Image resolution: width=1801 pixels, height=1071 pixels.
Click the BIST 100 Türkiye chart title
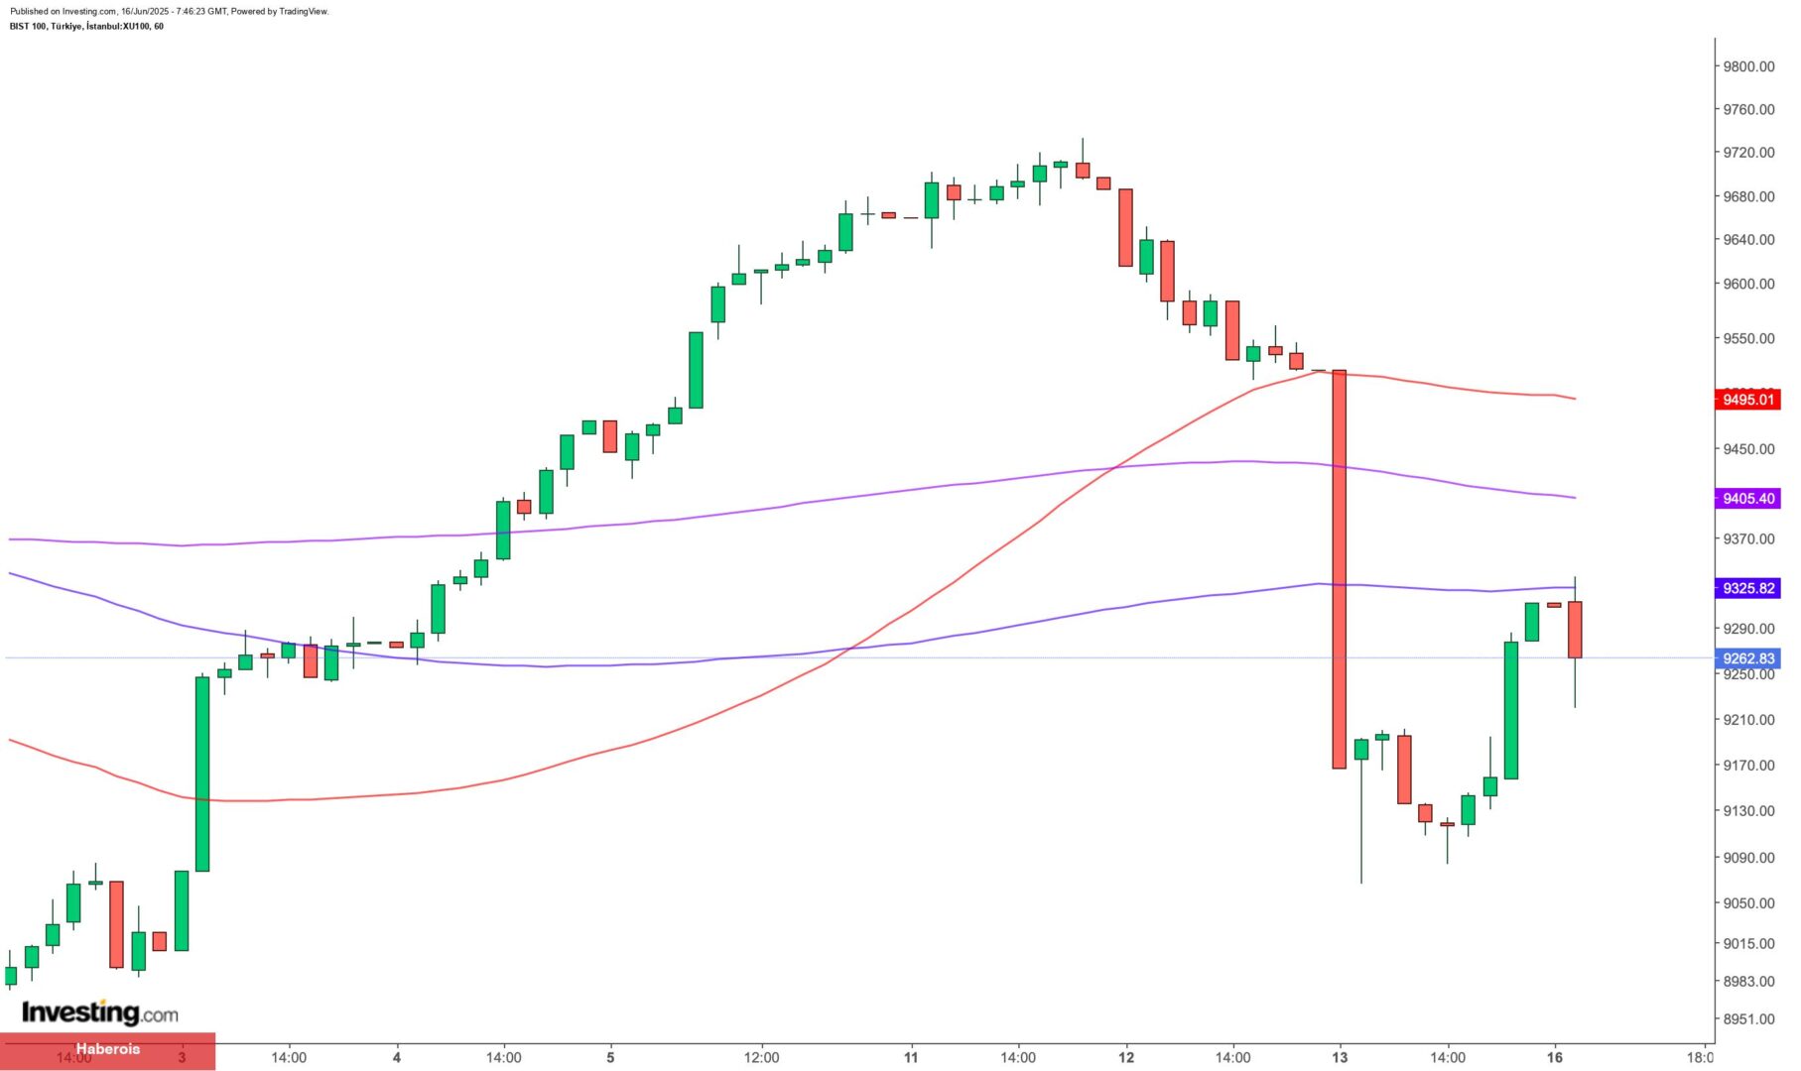point(86,27)
